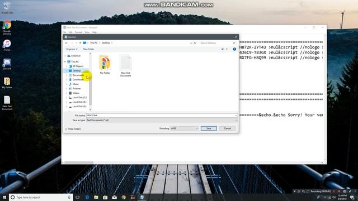Expand the OneDrive tree node
The image size is (358, 201).
pyautogui.click(x=65, y=56)
